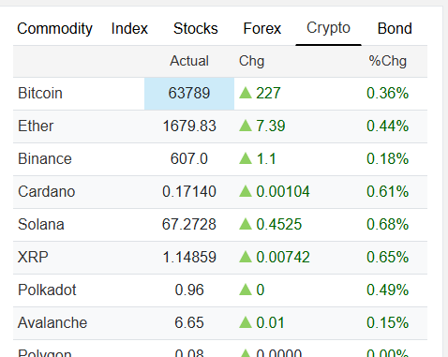448x357 pixels.
Task: Click the green arrow next to Binance 1.1
Action: point(246,158)
